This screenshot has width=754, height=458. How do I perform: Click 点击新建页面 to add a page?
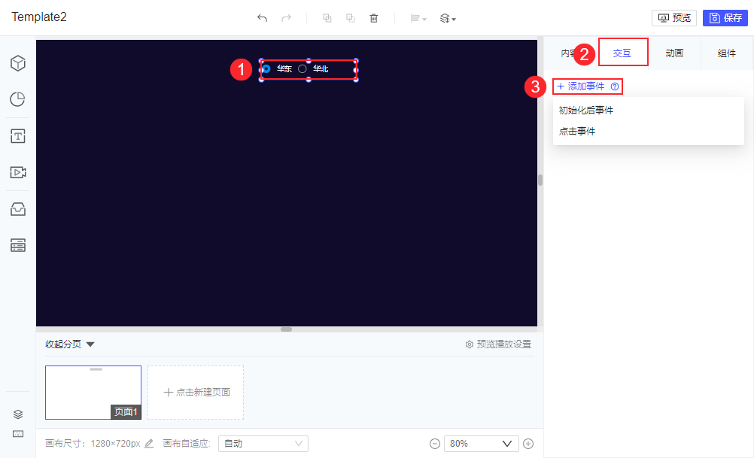[196, 392]
